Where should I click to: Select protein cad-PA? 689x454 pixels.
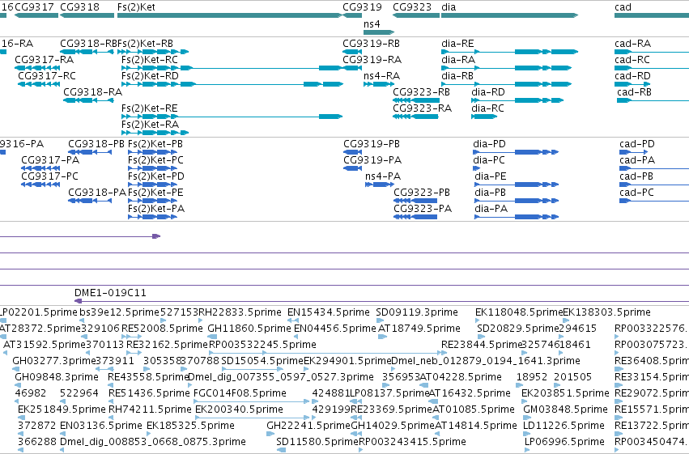tap(637, 160)
